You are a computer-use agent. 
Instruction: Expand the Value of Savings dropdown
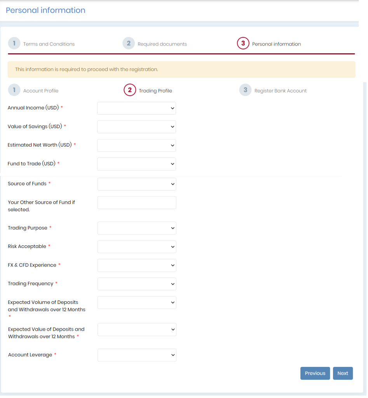point(136,127)
